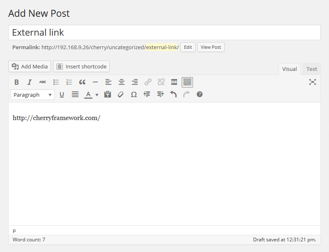Insert a special character
This screenshot has width=329, height=252.
coord(133,94)
